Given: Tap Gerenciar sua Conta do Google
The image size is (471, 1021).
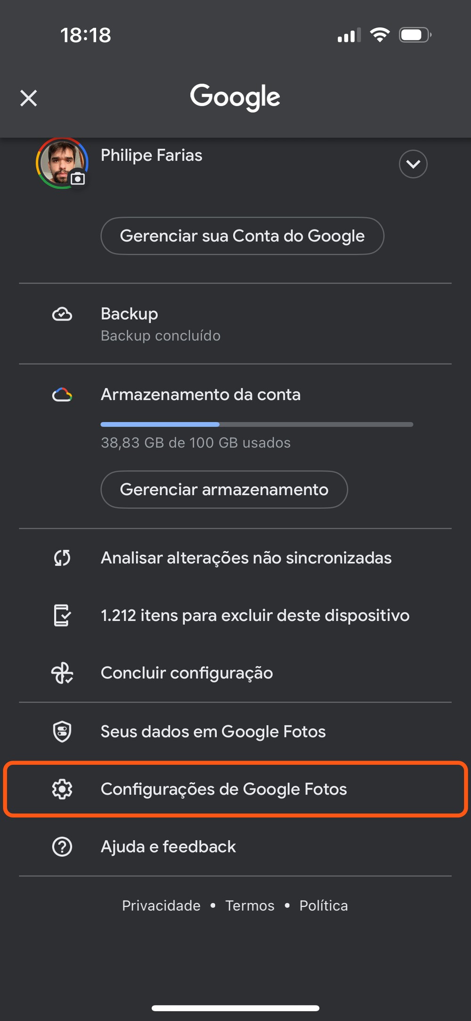Looking at the screenshot, I should pyautogui.click(x=242, y=236).
